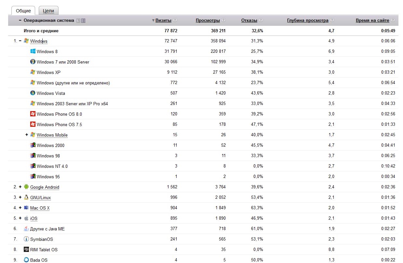Click the "Другие с Java ME" row label
This screenshot has height=263, width=403.
tap(47, 229)
